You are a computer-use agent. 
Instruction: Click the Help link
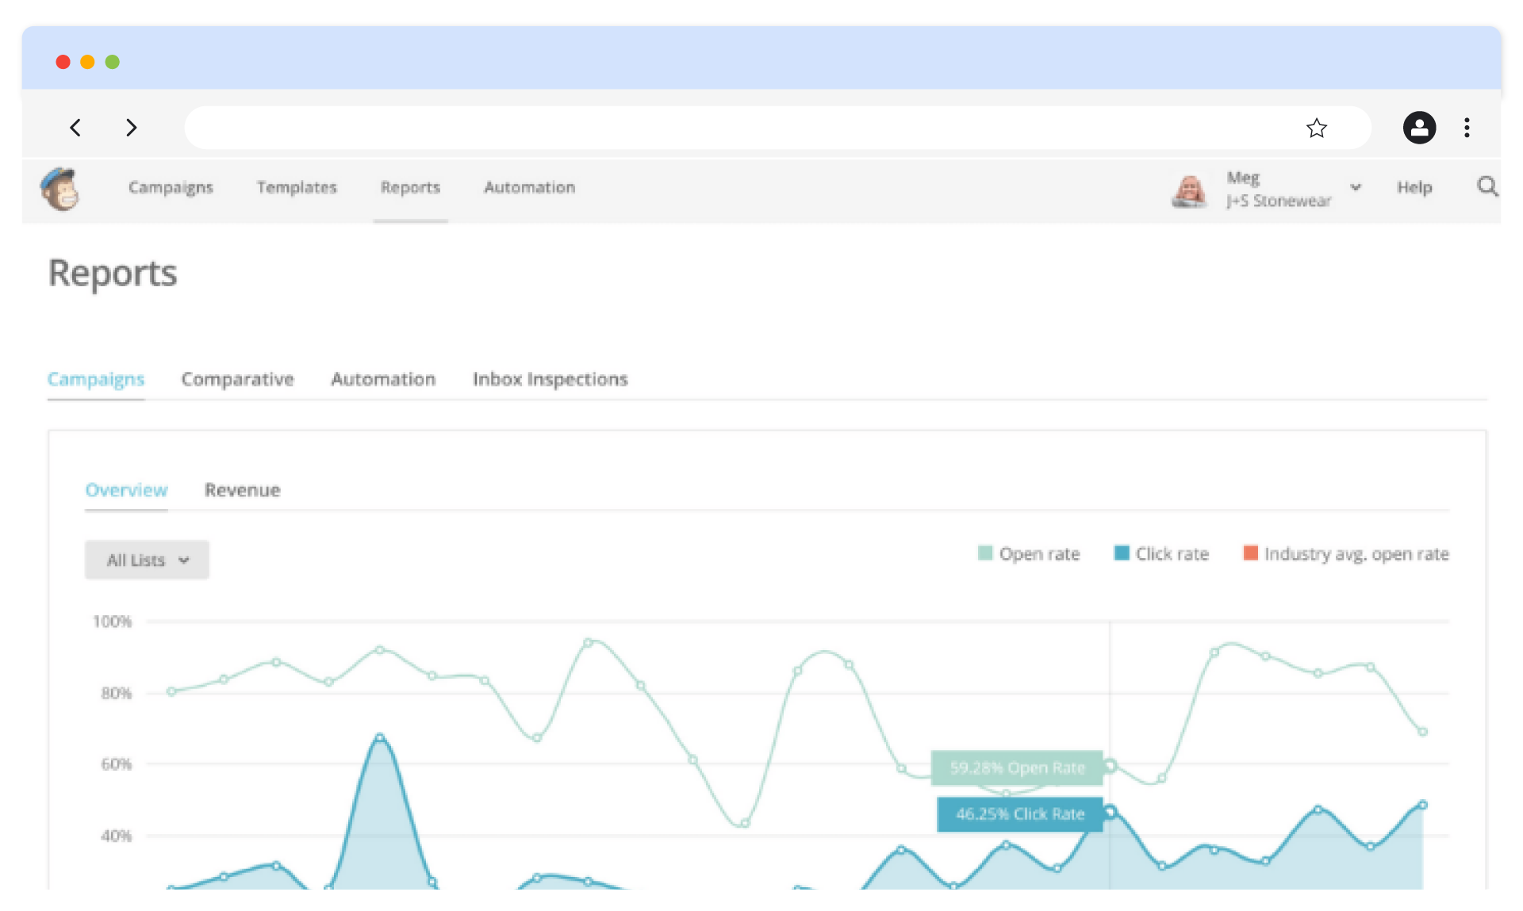click(x=1414, y=188)
